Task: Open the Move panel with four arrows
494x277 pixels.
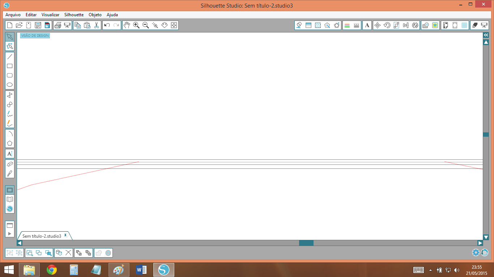Action: [x=378, y=25]
